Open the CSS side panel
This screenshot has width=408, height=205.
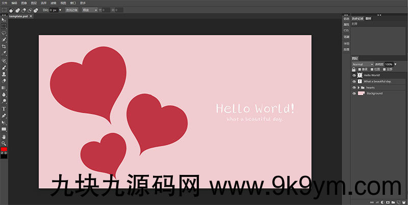(x=346, y=31)
